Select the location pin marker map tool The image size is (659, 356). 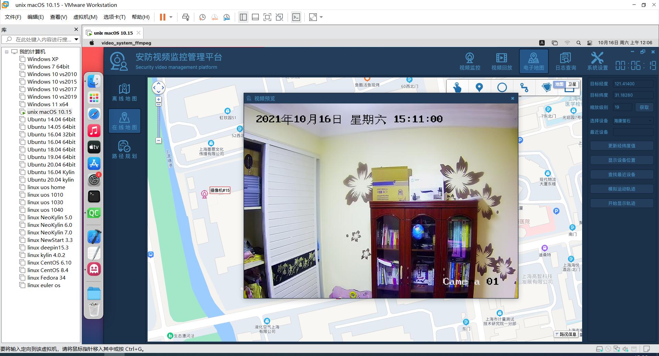479,87
